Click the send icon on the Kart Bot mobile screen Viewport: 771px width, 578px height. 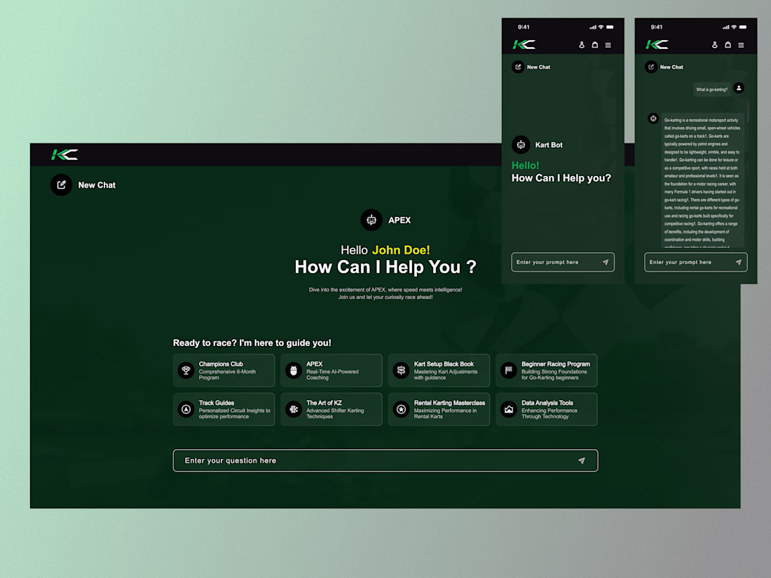606,262
